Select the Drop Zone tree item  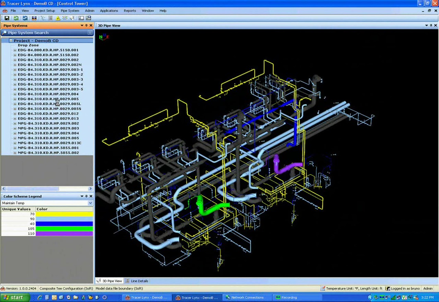click(x=28, y=46)
